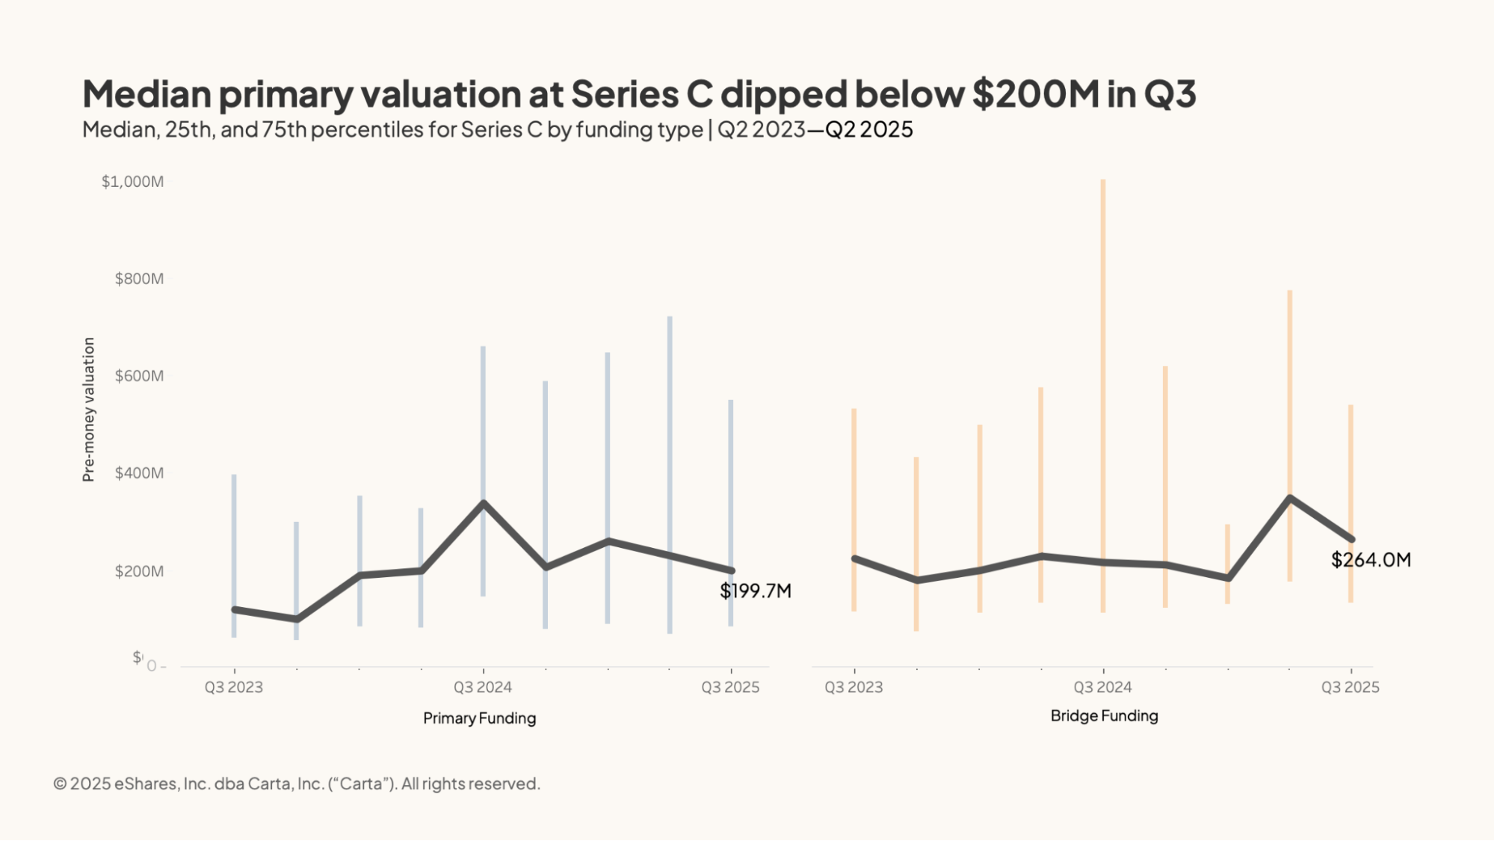Screen dimensions: 1494x841
Task: Click the subtitle describing percentiles by funding type
Action: pyautogui.click(x=497, y=130)
